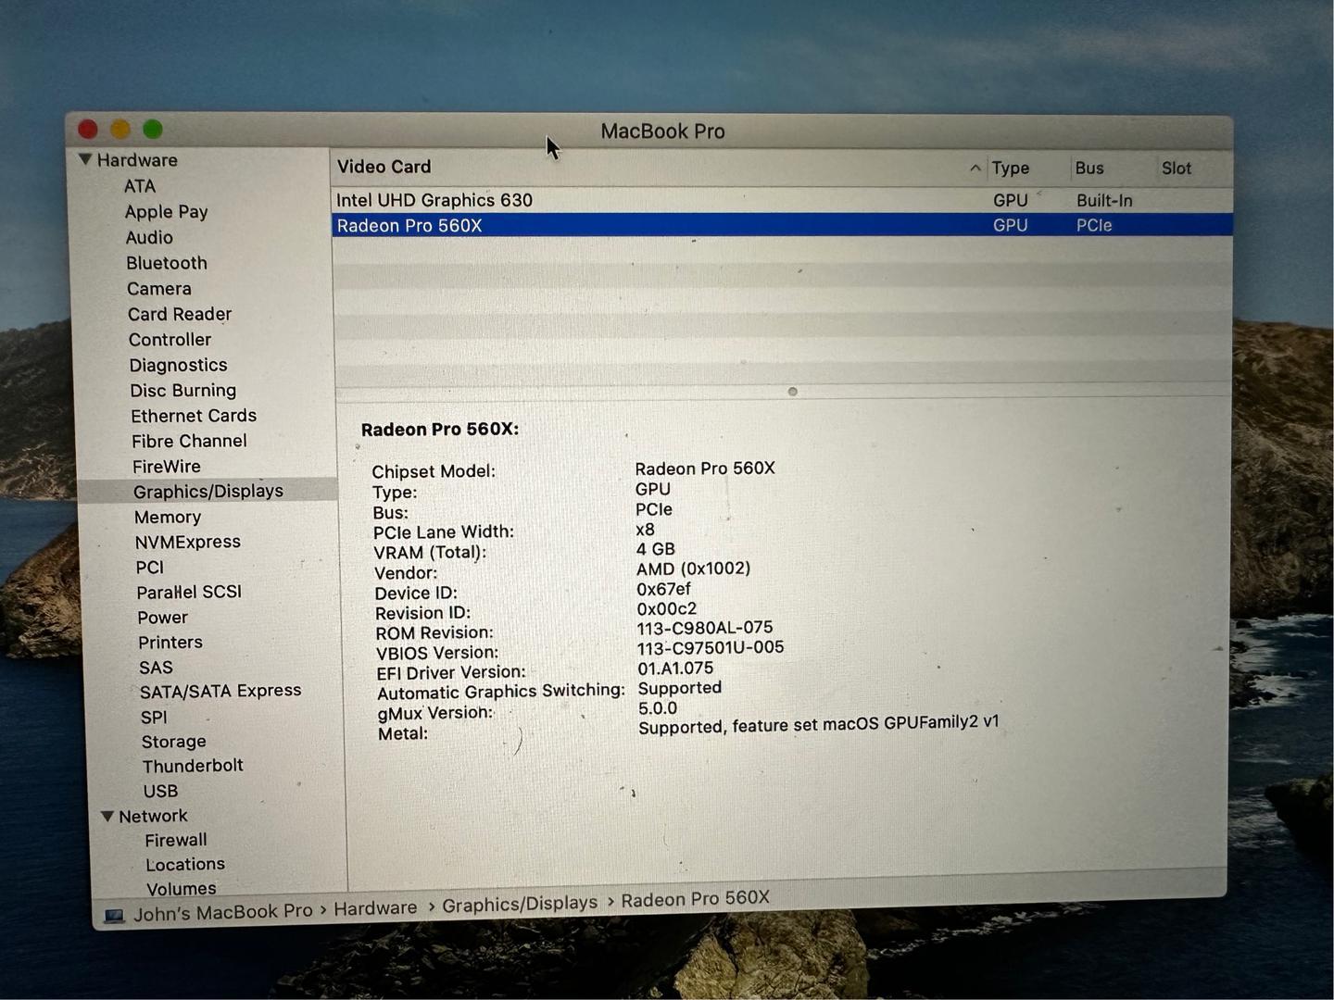The image size is (1334, 1000).
Task: Select the Network category in sidebar
Action: pyautogui.click(x=153, y=816)
